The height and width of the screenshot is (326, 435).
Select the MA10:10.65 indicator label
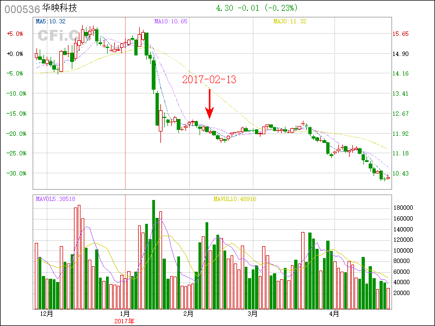point(171,21)
